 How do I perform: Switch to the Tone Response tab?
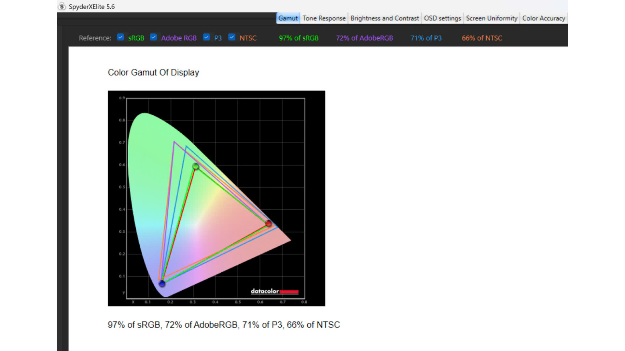324,18
